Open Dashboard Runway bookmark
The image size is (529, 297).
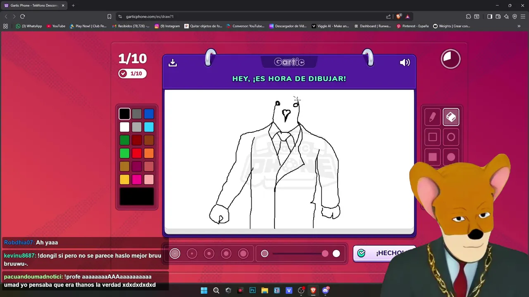pyautogui.click(x=373, y=26)
